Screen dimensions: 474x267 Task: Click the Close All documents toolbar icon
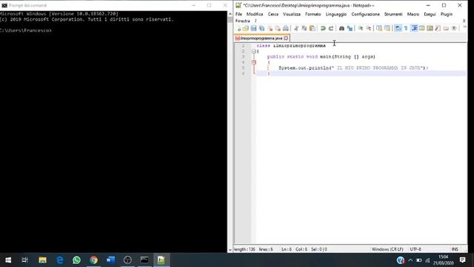[x=278, y=28]
